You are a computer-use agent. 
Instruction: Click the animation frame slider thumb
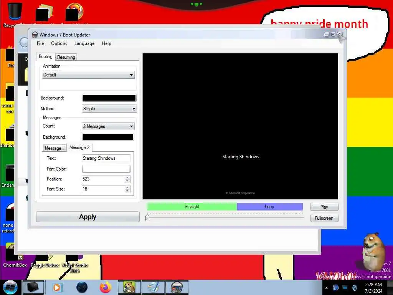(x=147, y=217)
